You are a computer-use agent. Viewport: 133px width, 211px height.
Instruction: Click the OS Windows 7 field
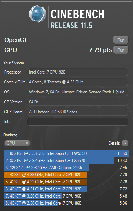click(78, 92)
